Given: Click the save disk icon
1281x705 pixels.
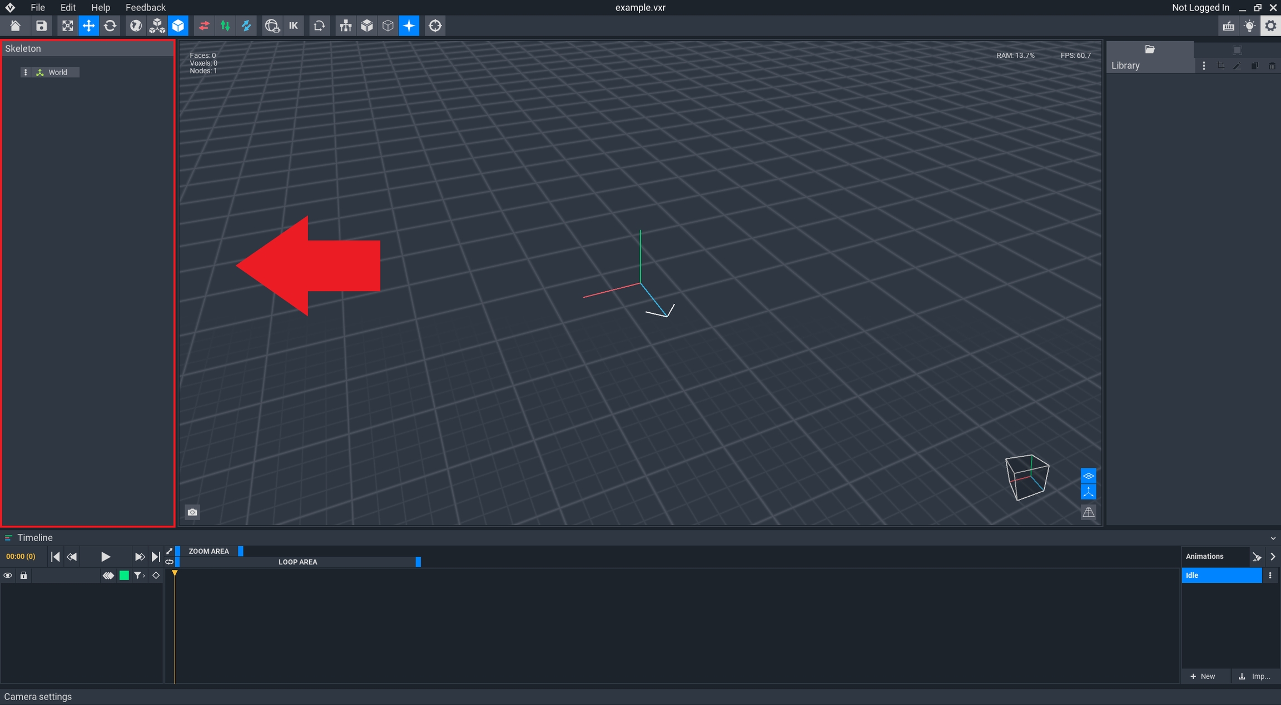Looking at the screenshot, I should (x=41, y=26).
